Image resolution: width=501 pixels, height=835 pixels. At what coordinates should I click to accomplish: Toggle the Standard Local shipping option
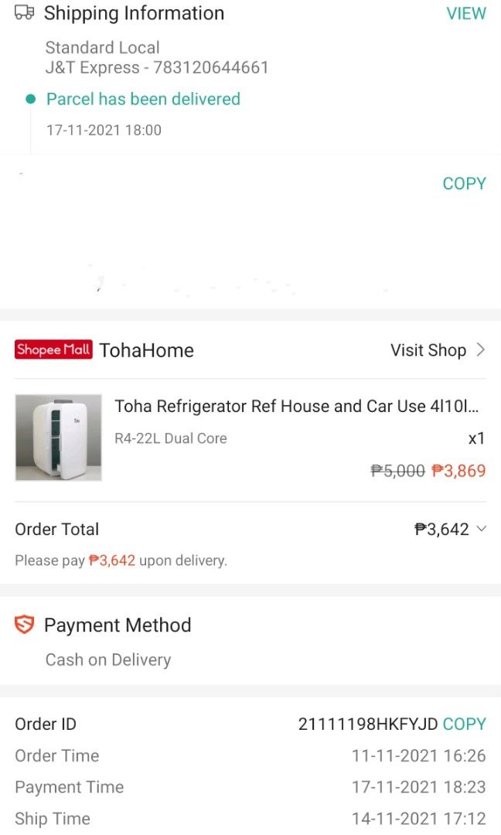pos(102,47)
